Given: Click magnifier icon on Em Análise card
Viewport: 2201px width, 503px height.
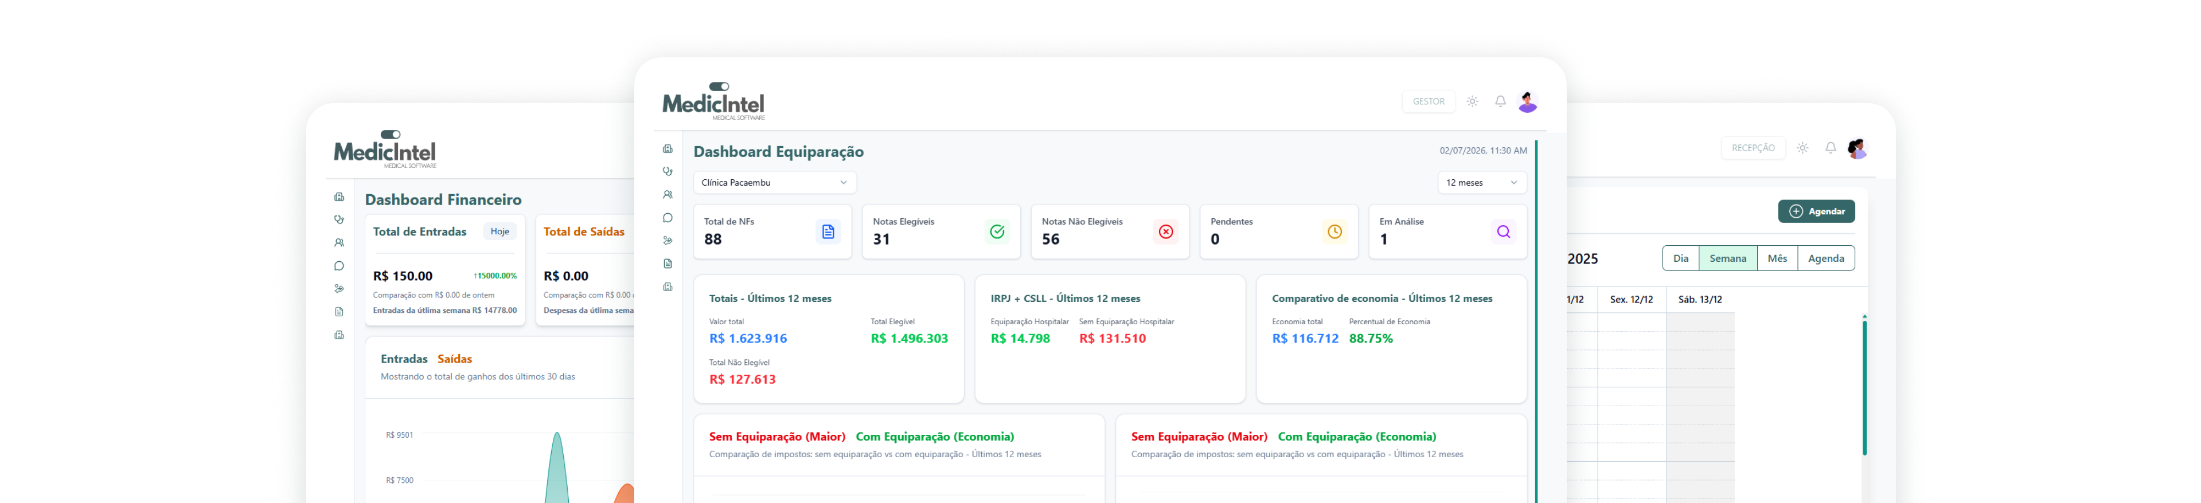Looking at the screenshot, I should click(x=1503, y=231).
